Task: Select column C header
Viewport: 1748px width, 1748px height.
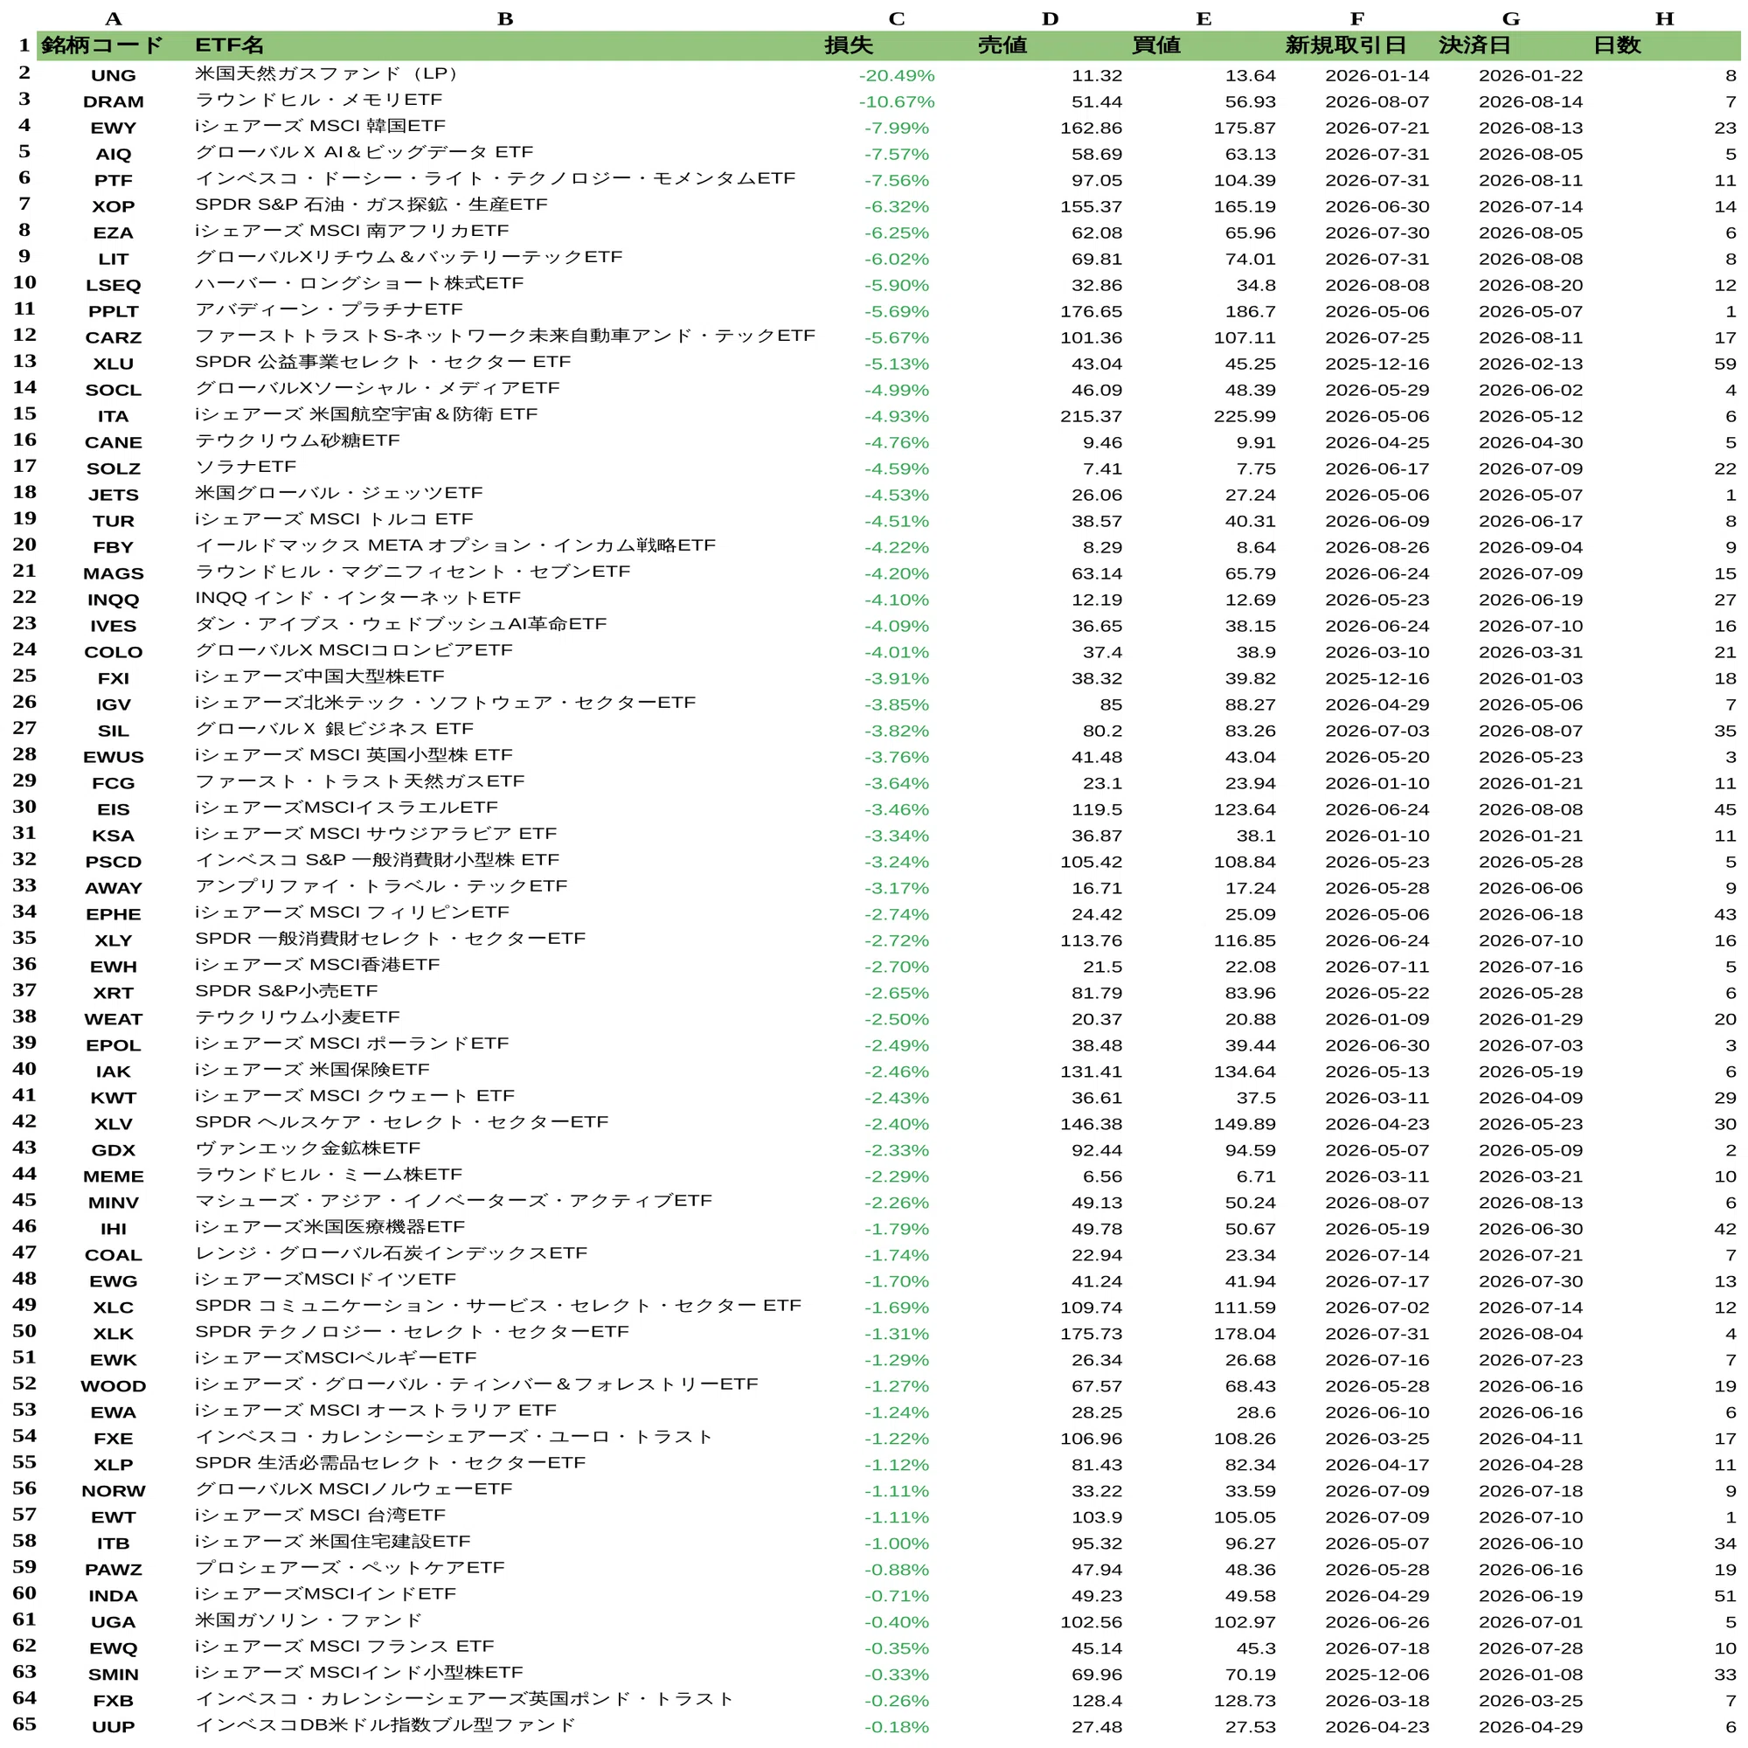Action: [896, 18]
